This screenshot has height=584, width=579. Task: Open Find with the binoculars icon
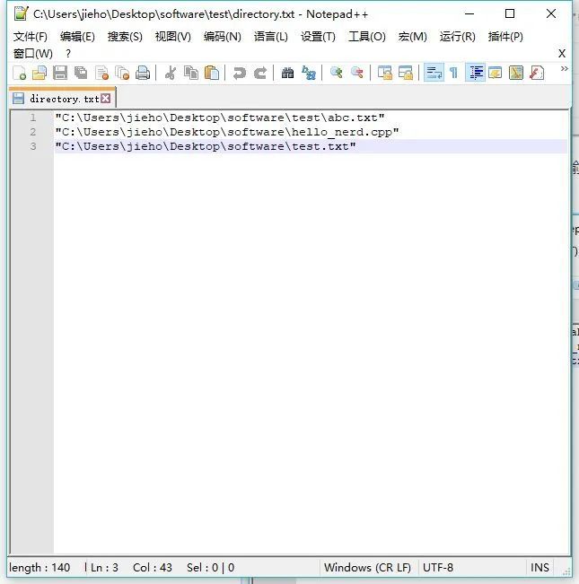pos(287,73)
